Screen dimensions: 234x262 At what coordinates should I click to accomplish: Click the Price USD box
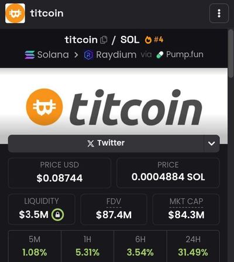click(x=60, y=173)
